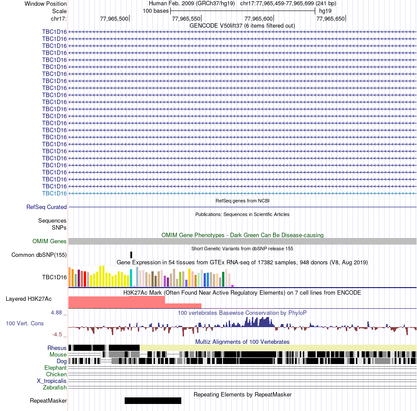Open 100 vertebrates Basewise Conservation PhyloP title

click(x=242, y=313)
